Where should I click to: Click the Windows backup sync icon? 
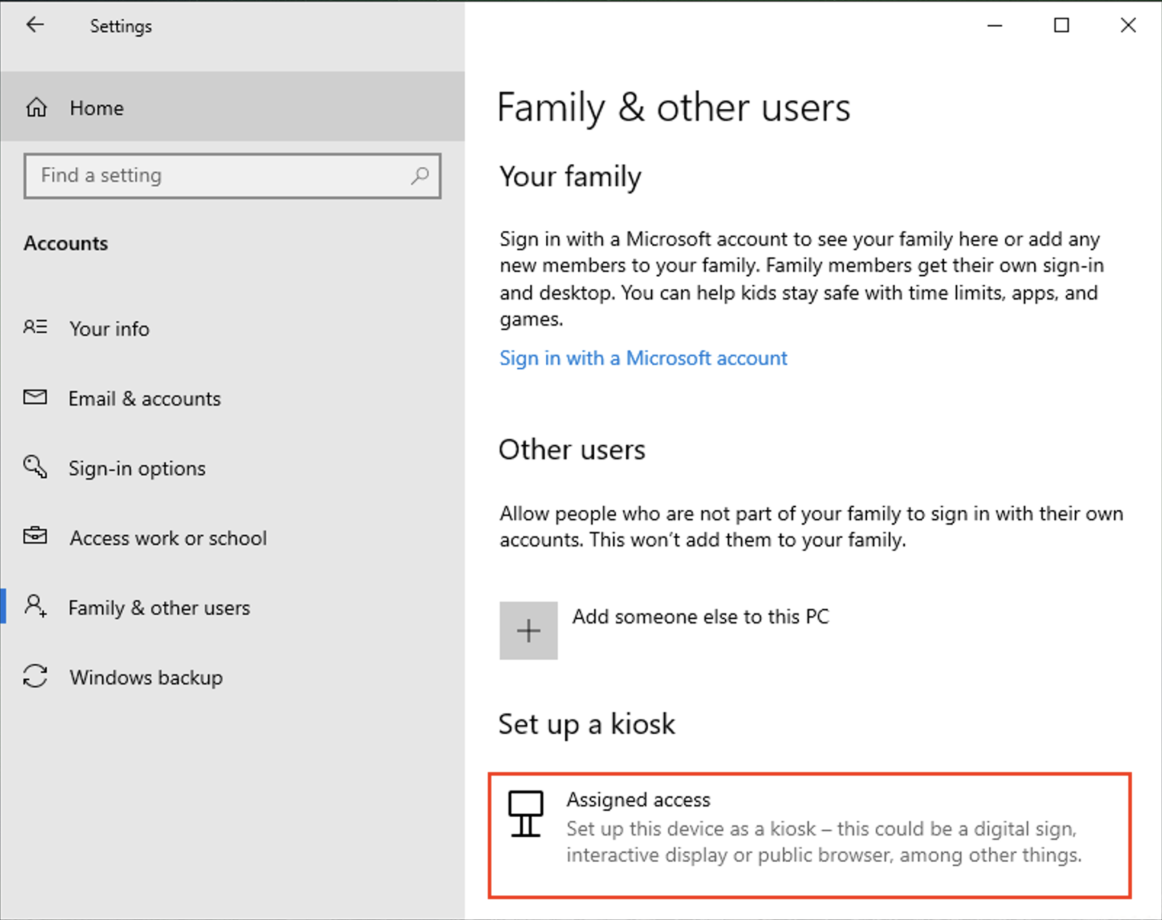34,677
